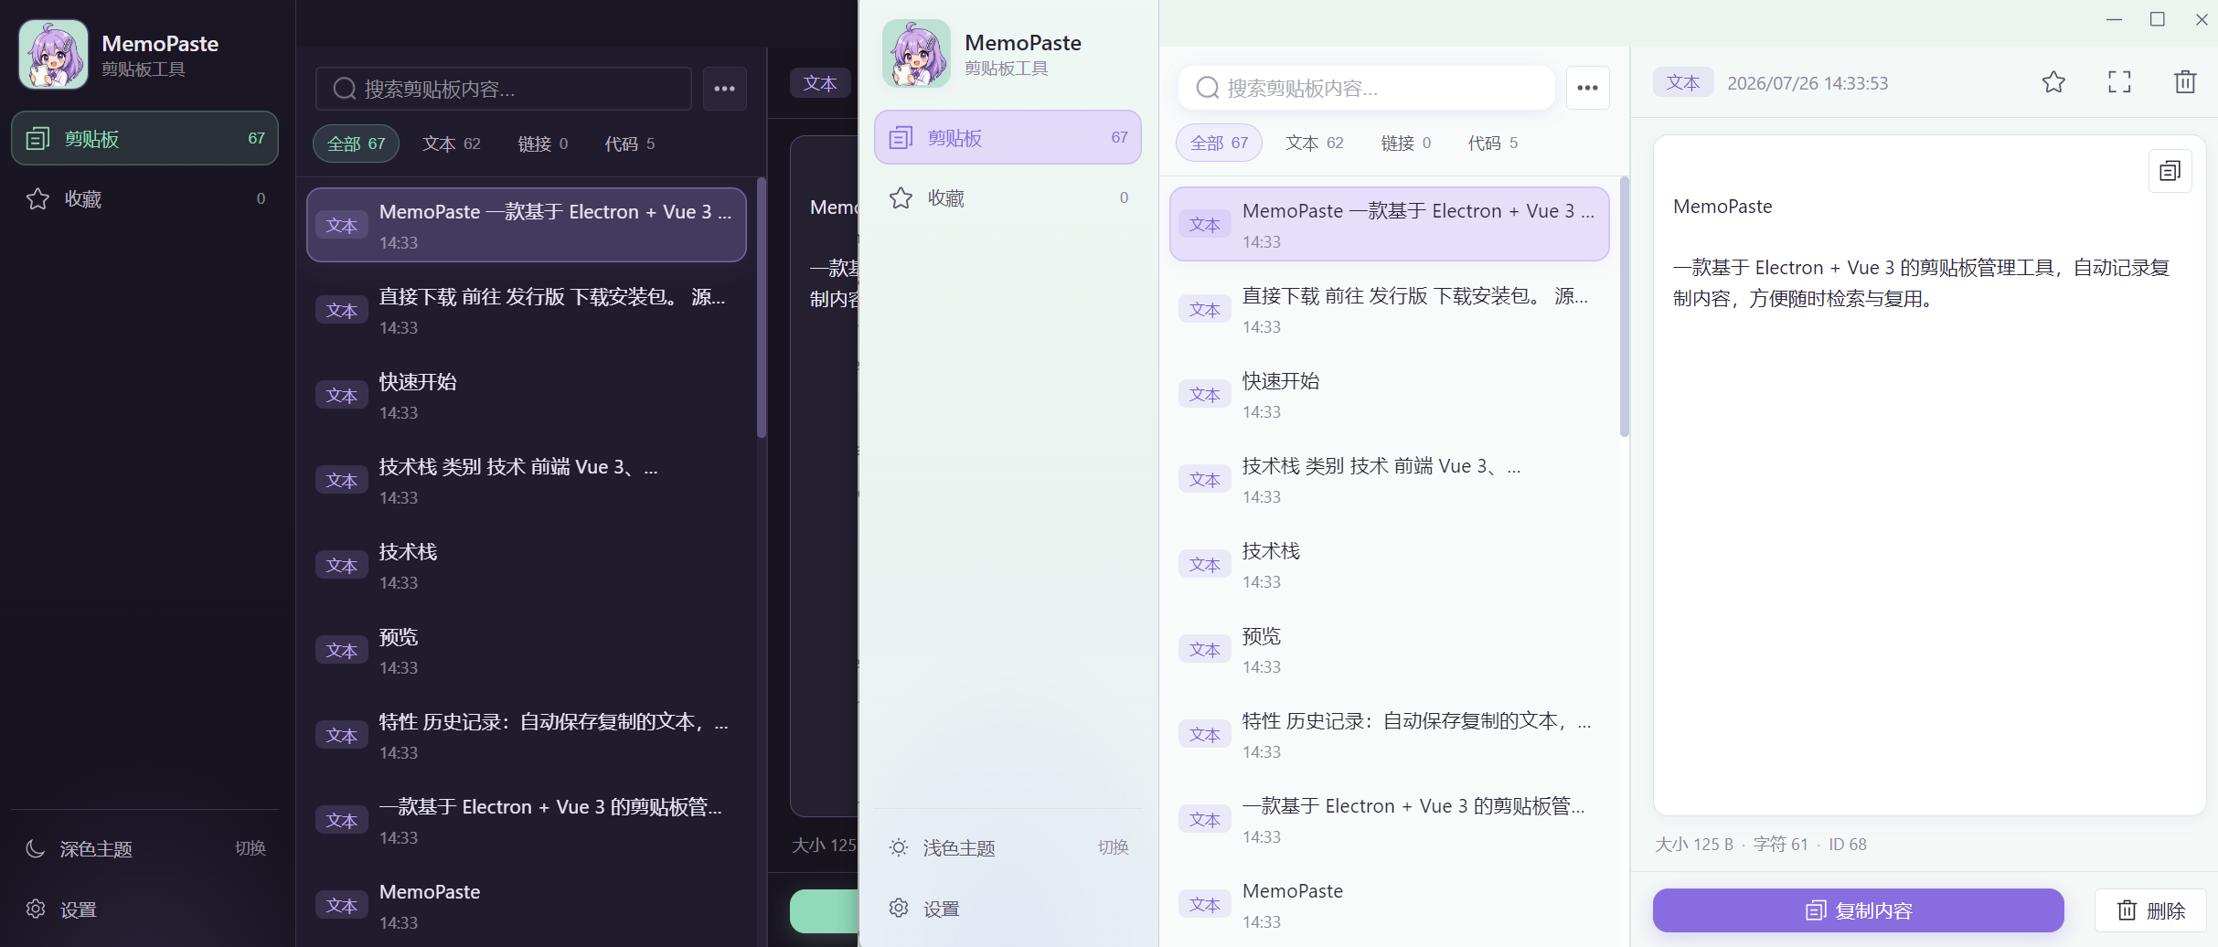Click the search field in light window
2218x947 pixels.
click(1367, 88)
